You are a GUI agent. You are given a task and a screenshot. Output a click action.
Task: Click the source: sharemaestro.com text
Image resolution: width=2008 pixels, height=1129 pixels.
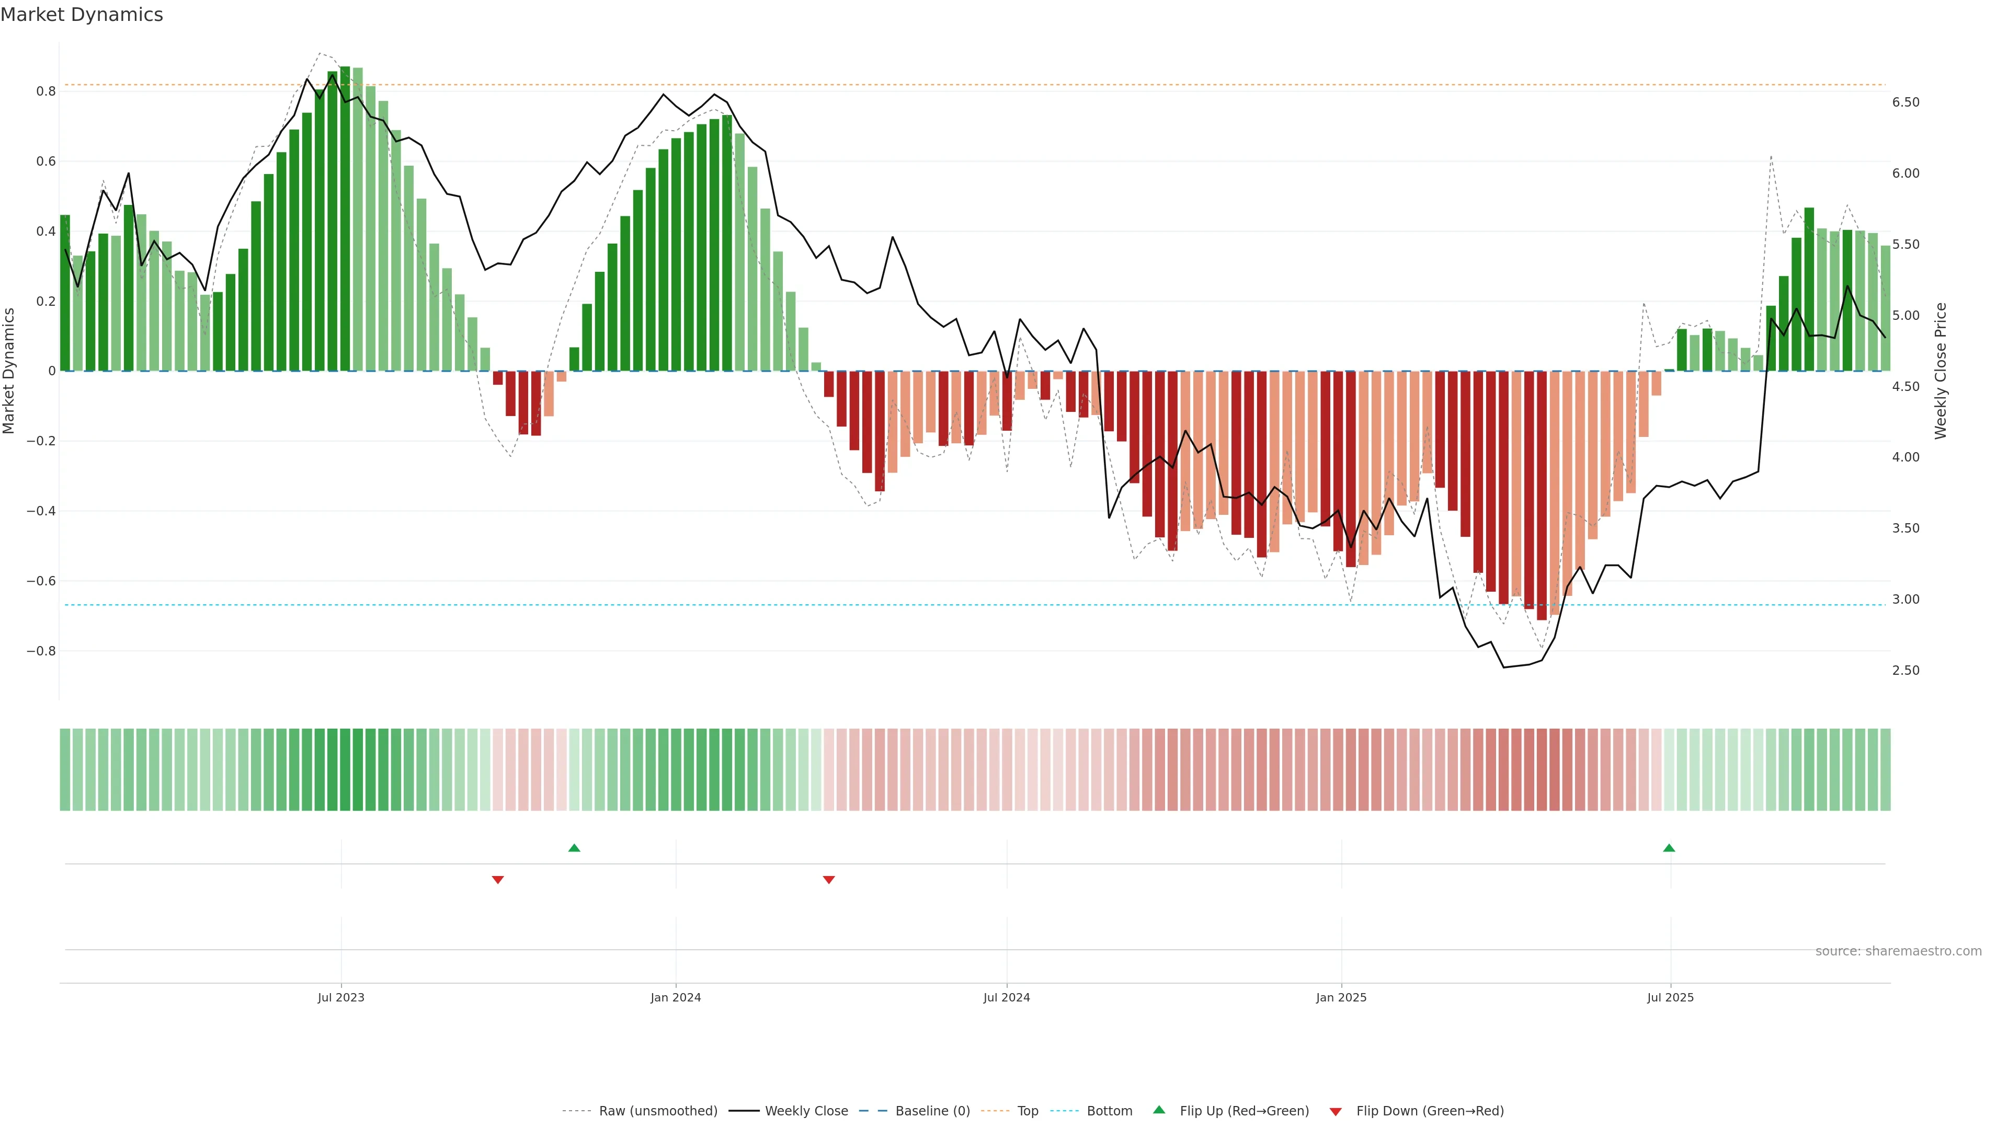[1898, 951]
